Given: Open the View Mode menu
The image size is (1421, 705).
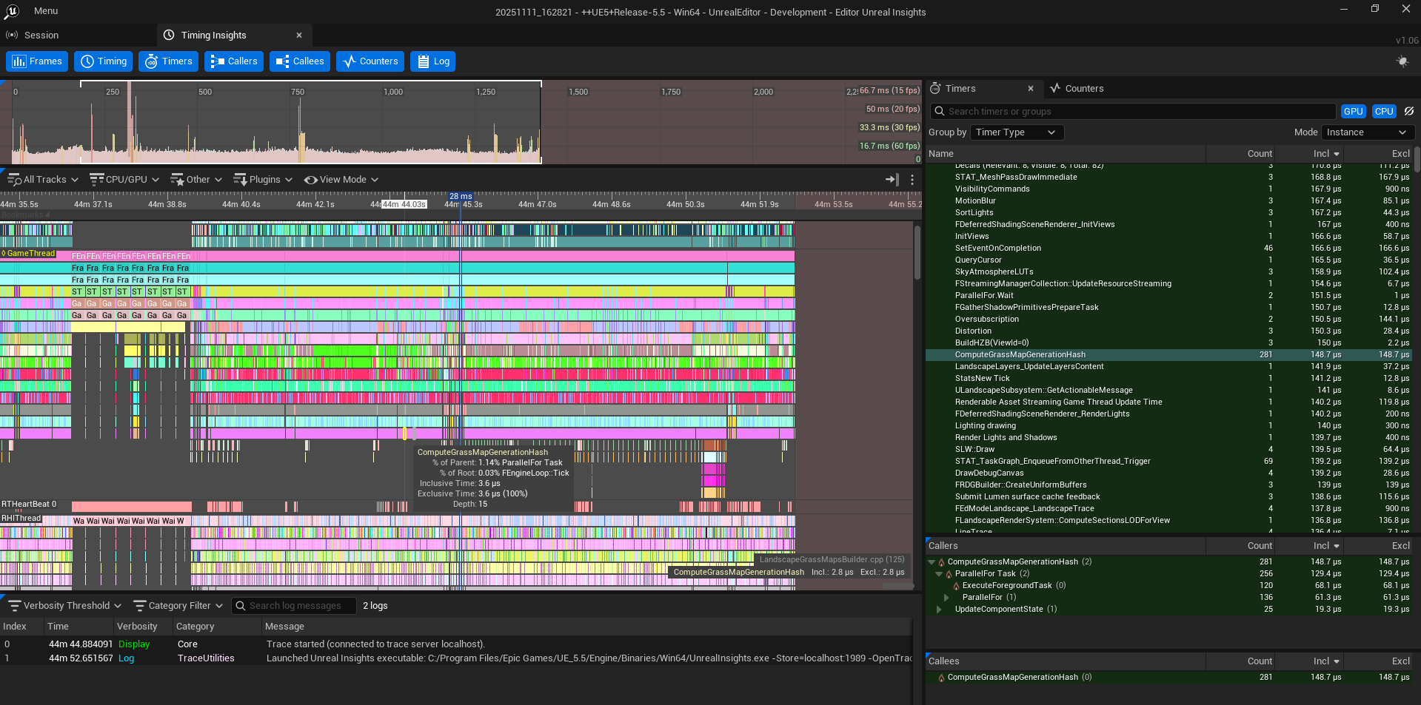Looking at the screenshot, I should click(x=341, y=180).
